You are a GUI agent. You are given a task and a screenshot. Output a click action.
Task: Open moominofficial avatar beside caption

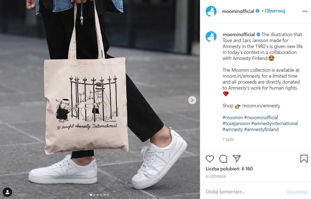(211, 37)
